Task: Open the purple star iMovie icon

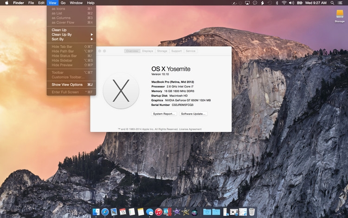Action: (176, 212)
